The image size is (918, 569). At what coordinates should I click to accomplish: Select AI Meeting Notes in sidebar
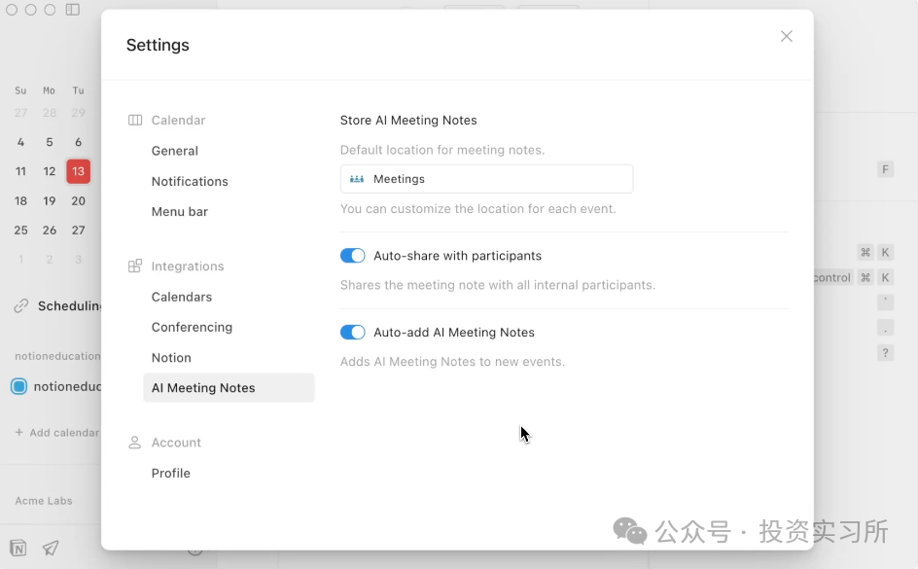click(x=229, y=387)
